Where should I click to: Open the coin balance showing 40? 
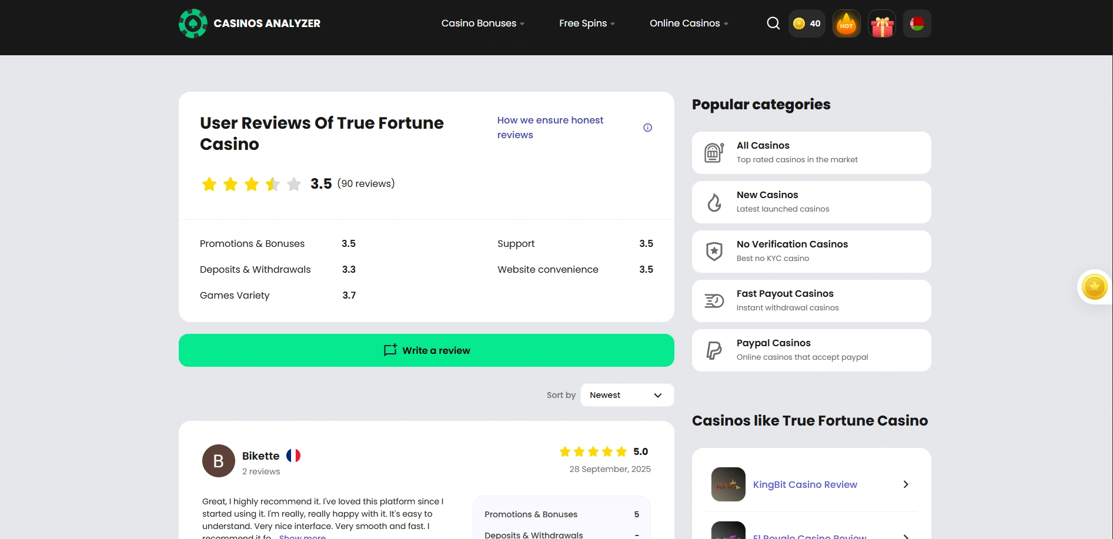pos(807,24)
